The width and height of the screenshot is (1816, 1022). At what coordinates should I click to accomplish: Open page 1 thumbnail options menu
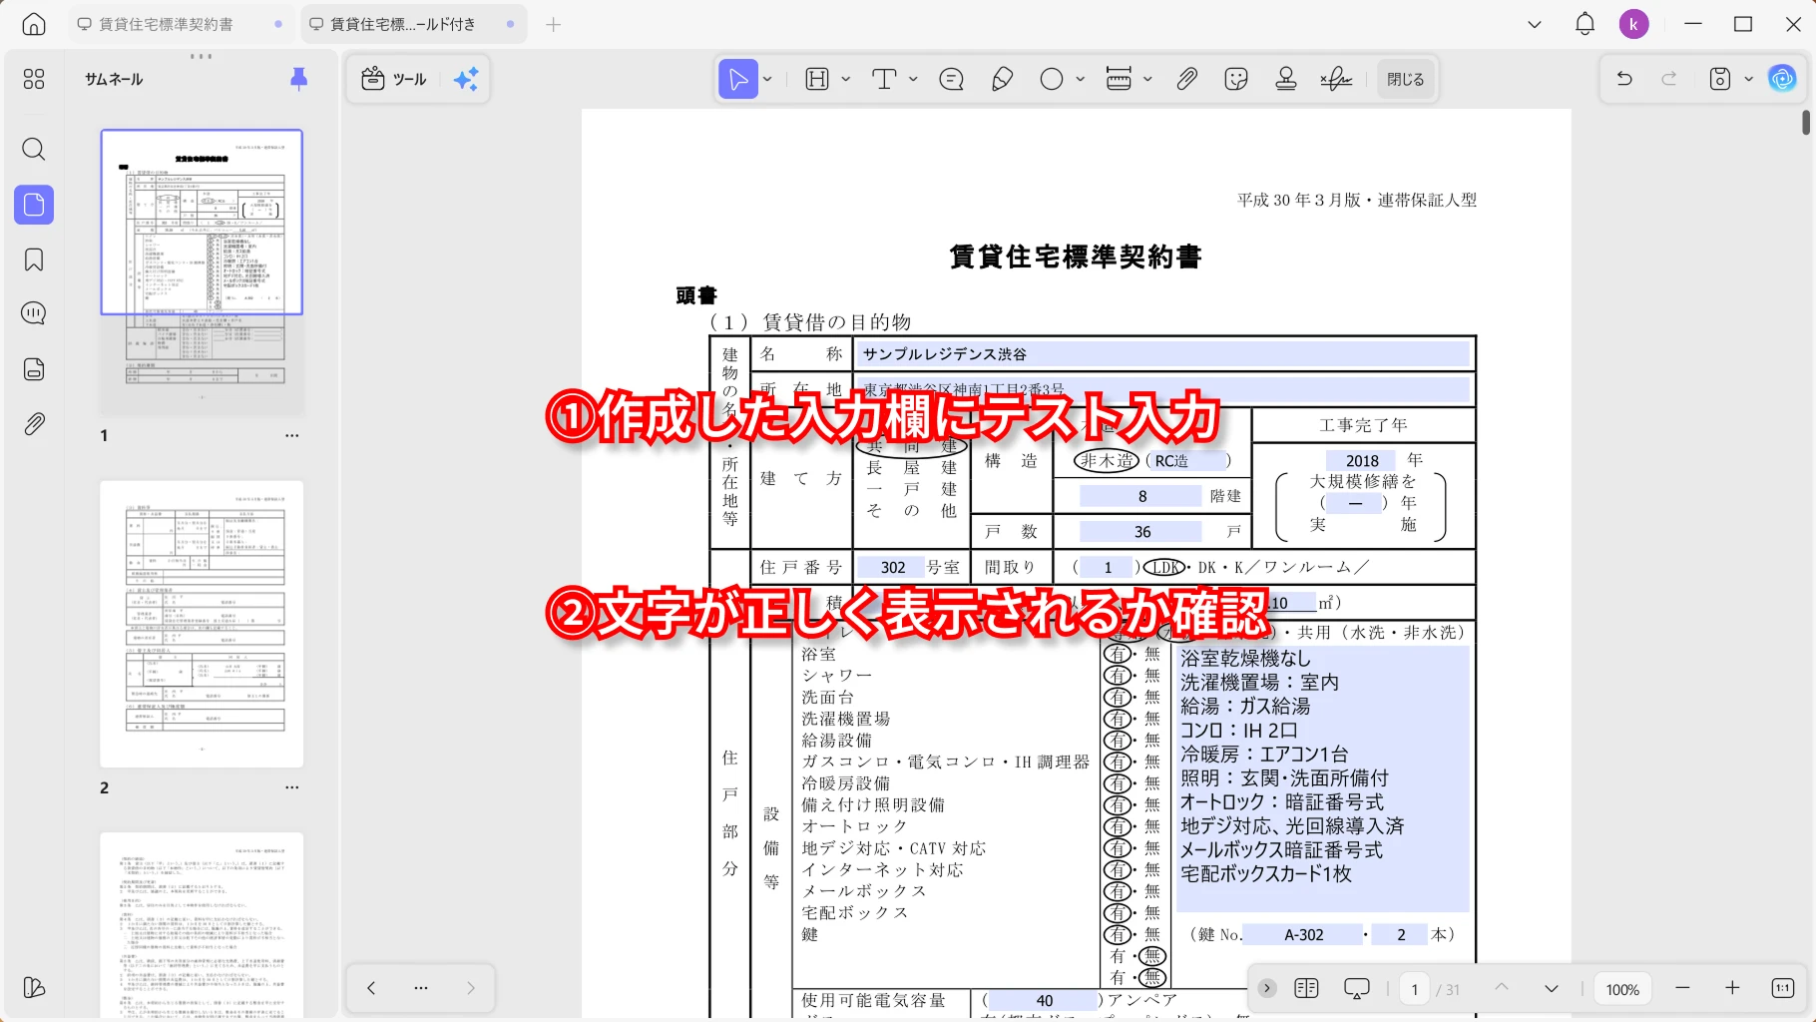[x=291, y=435]
